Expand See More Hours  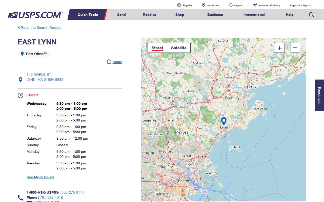(40, 177)
